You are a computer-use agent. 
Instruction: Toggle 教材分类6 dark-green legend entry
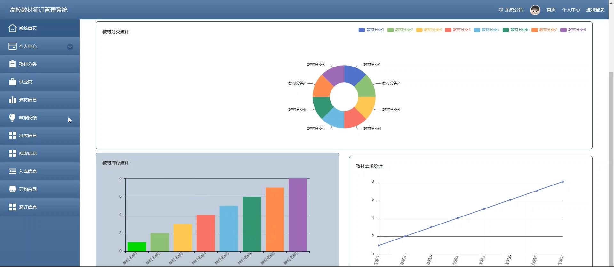pos(515,30)
